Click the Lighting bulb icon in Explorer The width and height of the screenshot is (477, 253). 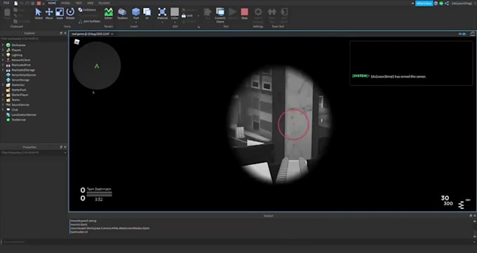click(x=8, y=55)
